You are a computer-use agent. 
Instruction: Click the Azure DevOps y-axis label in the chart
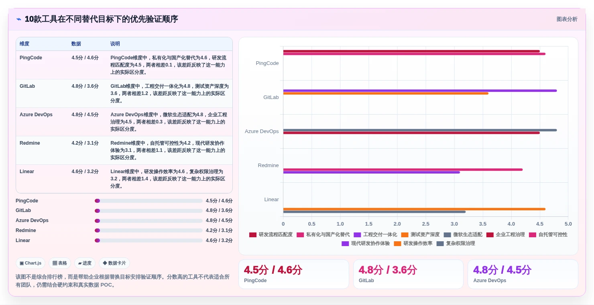coord(262,131)
